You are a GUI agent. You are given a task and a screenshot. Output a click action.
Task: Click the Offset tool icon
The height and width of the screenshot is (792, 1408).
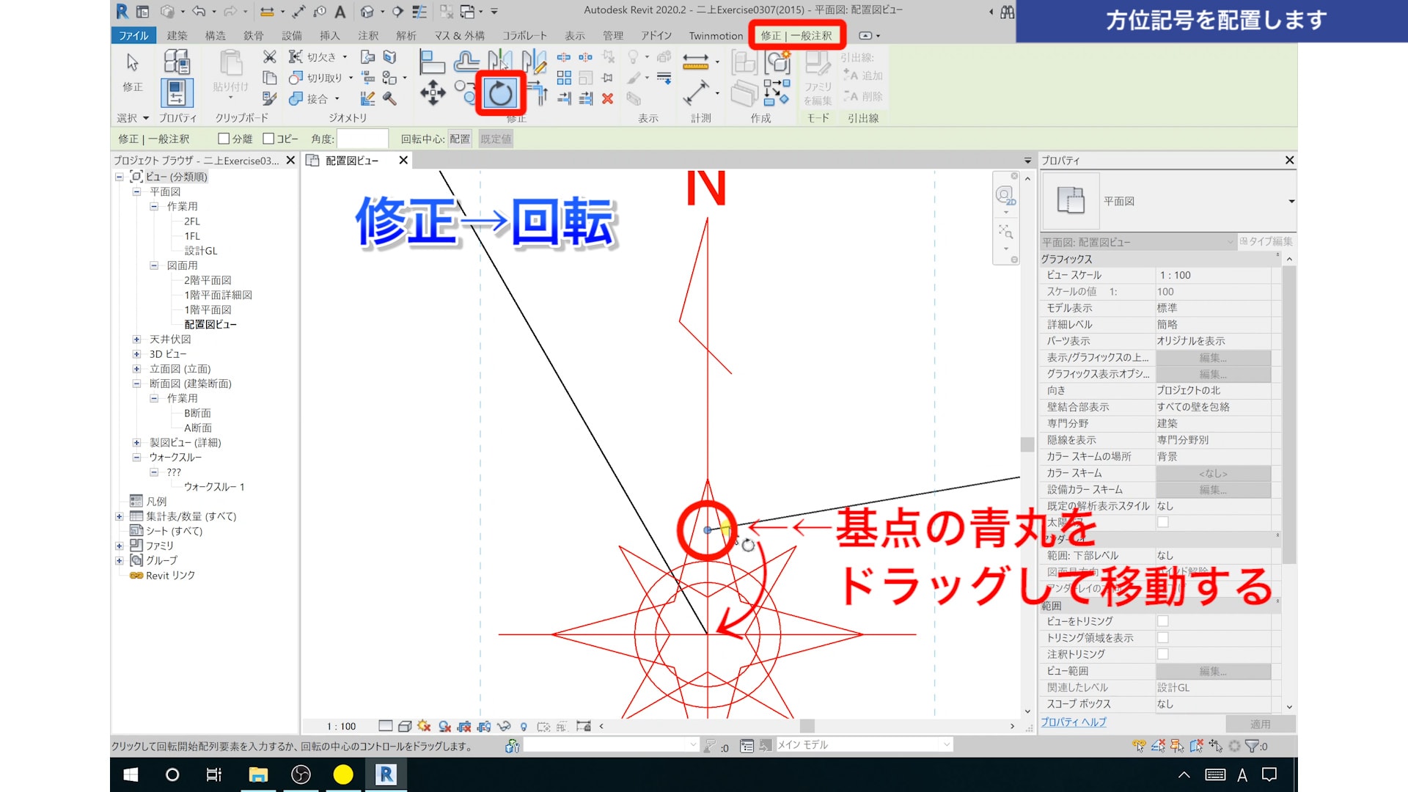[466, 62]
